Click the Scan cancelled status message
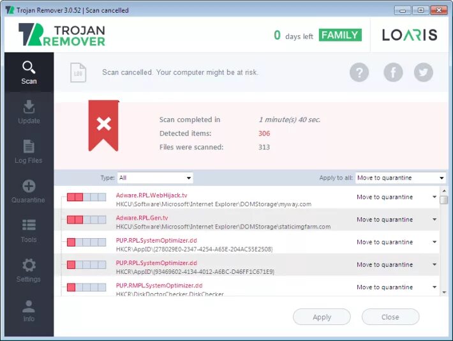Viewport: 453px width, 341px height. (181, 72)
